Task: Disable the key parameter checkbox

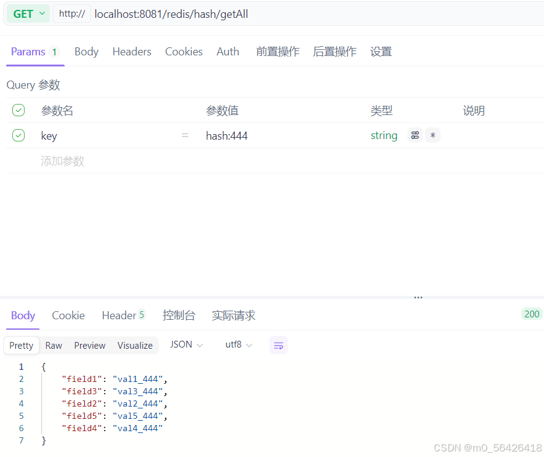Action: point(18,135)
